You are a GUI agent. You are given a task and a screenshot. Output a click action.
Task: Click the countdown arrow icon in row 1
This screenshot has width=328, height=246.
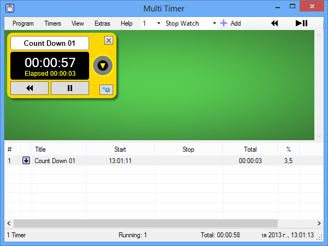pyautogui.click(x=26, y=160)
